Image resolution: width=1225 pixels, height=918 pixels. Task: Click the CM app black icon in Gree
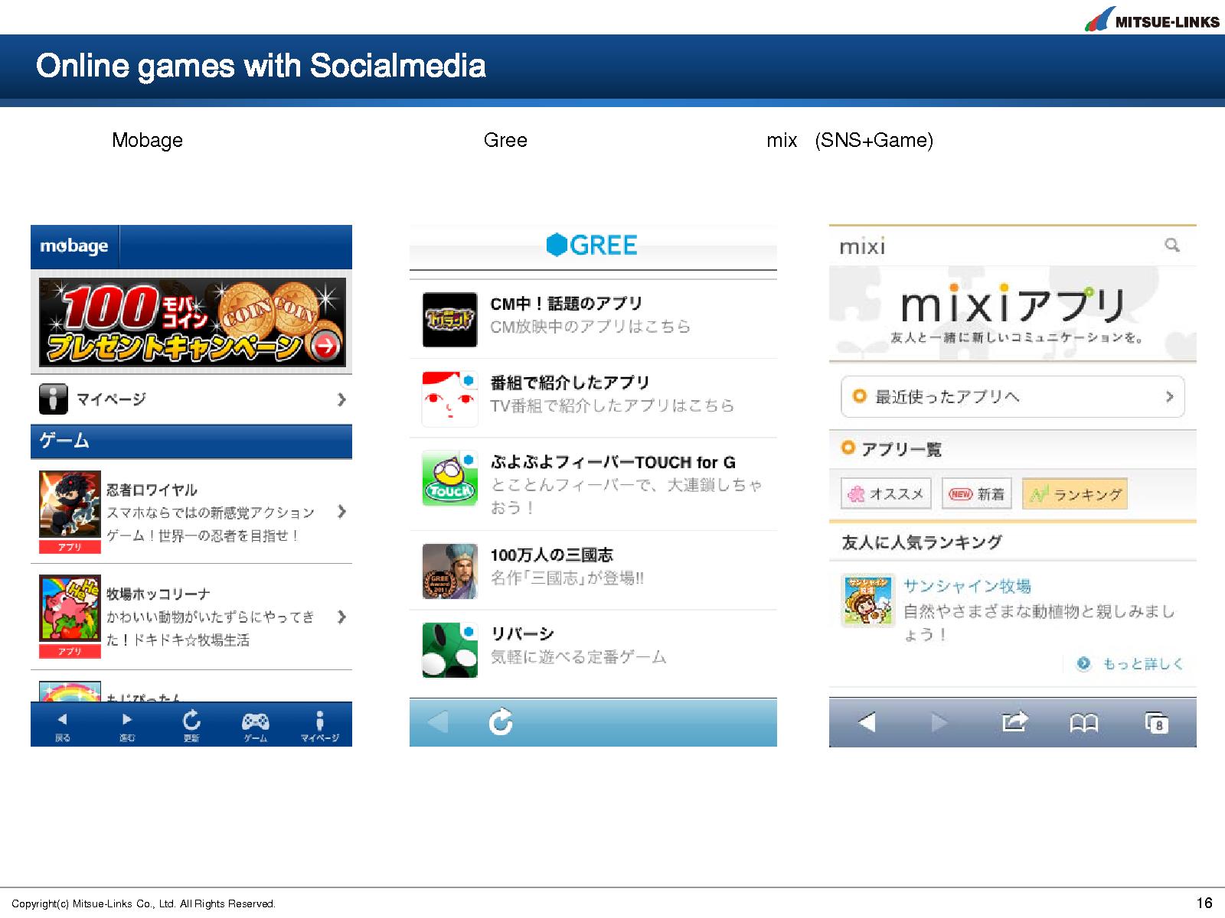(450, 320)
